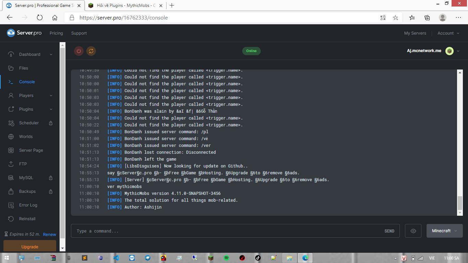Expand the Plugins chevron in the sidebar
This screenshot has height=263, width=468.
coord(51,109)
